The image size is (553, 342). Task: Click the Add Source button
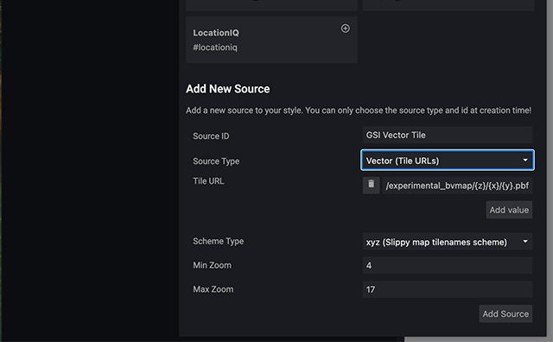click(505, 313)
